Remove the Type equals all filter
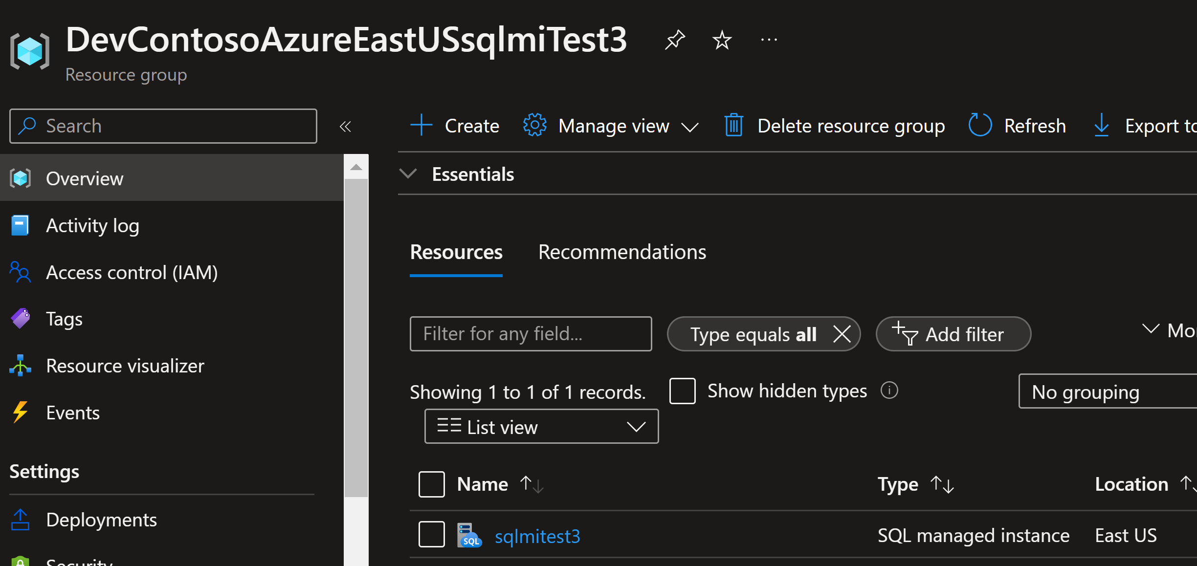The height and width of the screenshot is (566, 1197). (840, 334)
